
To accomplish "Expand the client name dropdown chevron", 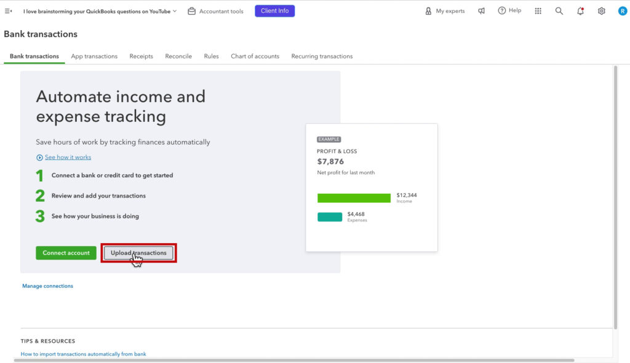I will click(174, 10).
